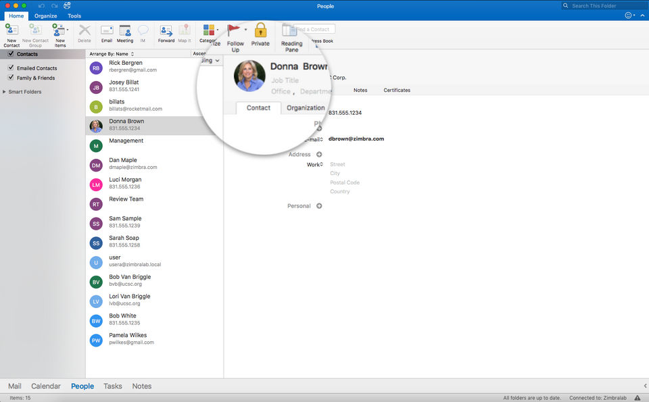649x402 pixels.
Task: Select the Josey Billat contact
Action: [154, 87]
